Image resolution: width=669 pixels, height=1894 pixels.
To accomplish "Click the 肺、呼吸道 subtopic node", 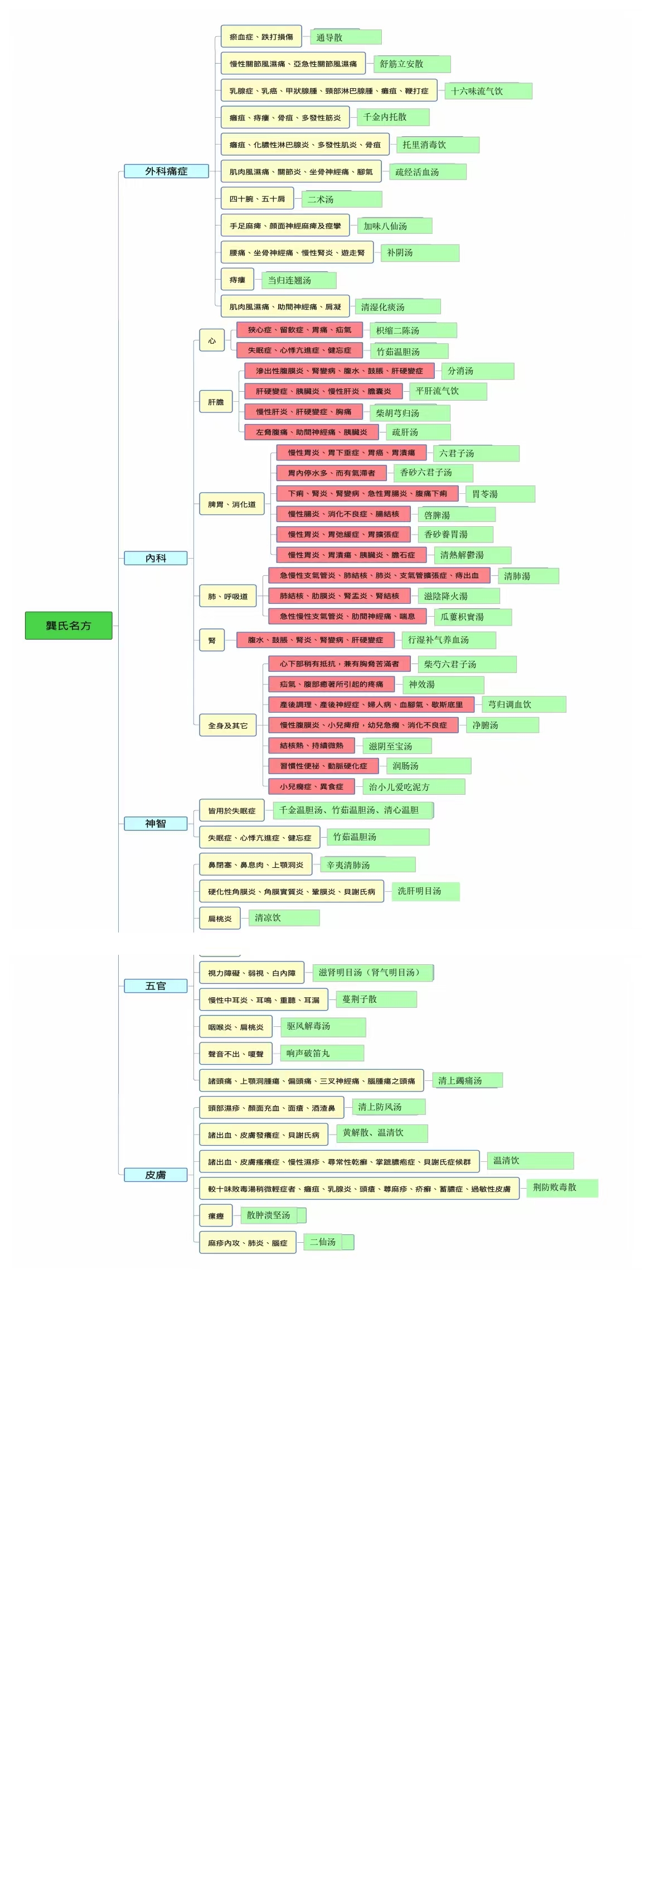I will tap(227, 597).
